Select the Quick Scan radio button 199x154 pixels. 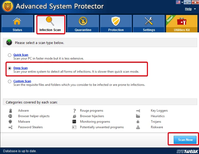point(9,55)
